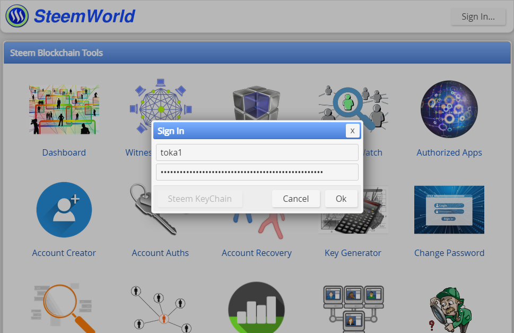Open the people connection graph icon
Image resolution: width=514 pixels, height=333 pixels.
pos(161,309)
